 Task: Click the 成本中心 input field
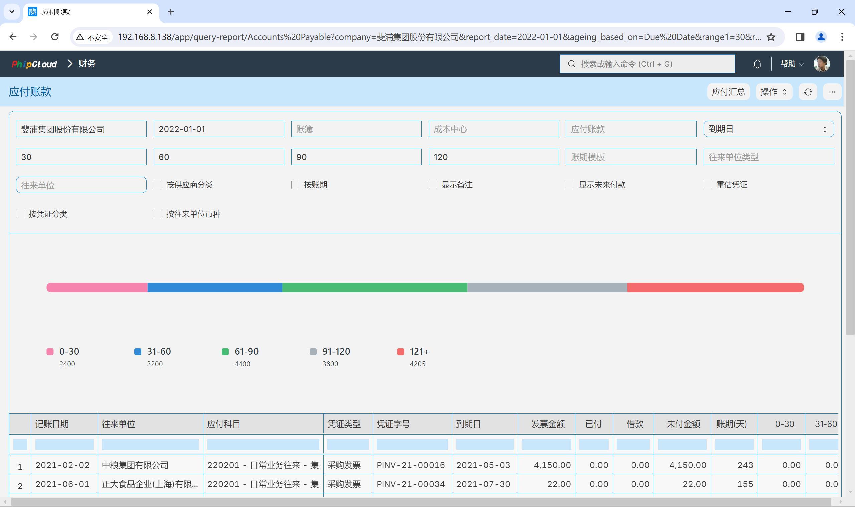pyautogui.click(x=494, y=129)
